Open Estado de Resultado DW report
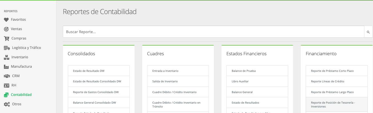 tap(99, 71)
